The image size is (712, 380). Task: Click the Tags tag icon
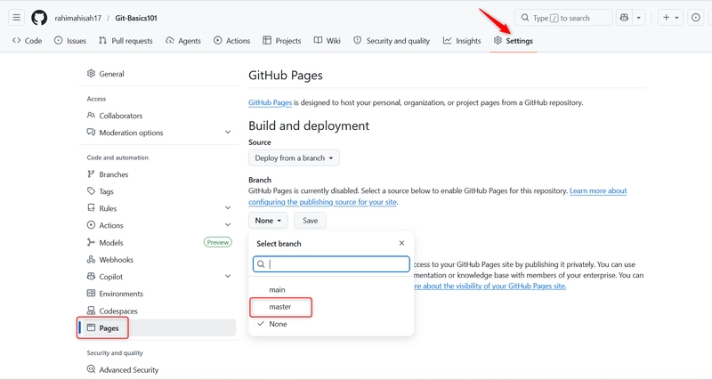[x=91, y=191]
